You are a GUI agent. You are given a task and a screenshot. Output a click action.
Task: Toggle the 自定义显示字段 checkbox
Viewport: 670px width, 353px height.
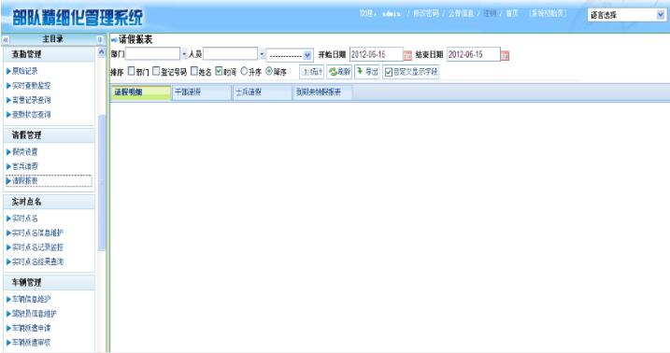coord(389,72)
